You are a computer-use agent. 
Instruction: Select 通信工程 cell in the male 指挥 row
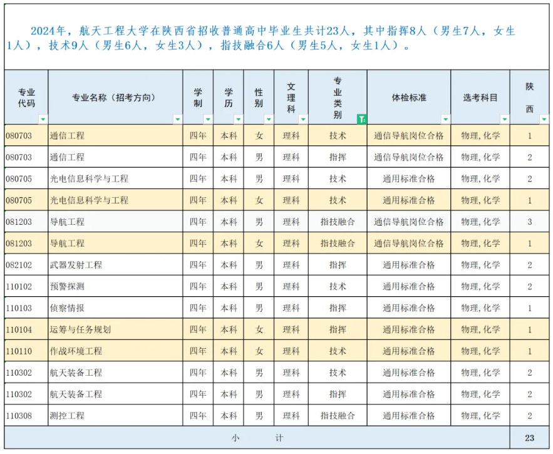115,157
